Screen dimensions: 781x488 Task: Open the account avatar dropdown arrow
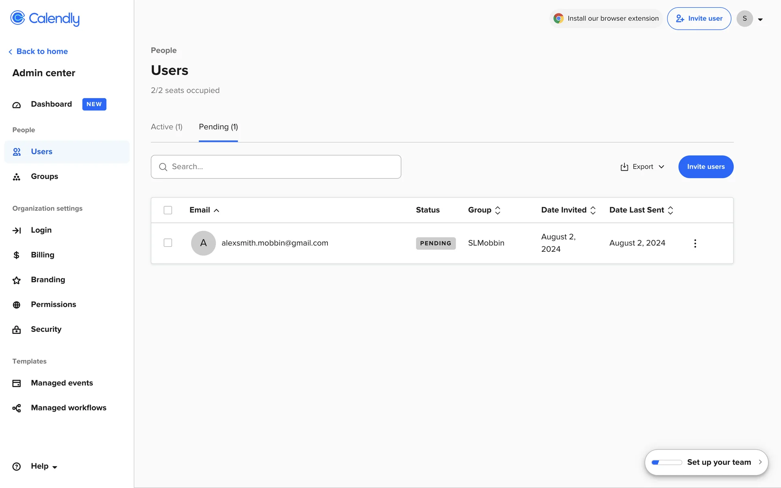[760, 19]
